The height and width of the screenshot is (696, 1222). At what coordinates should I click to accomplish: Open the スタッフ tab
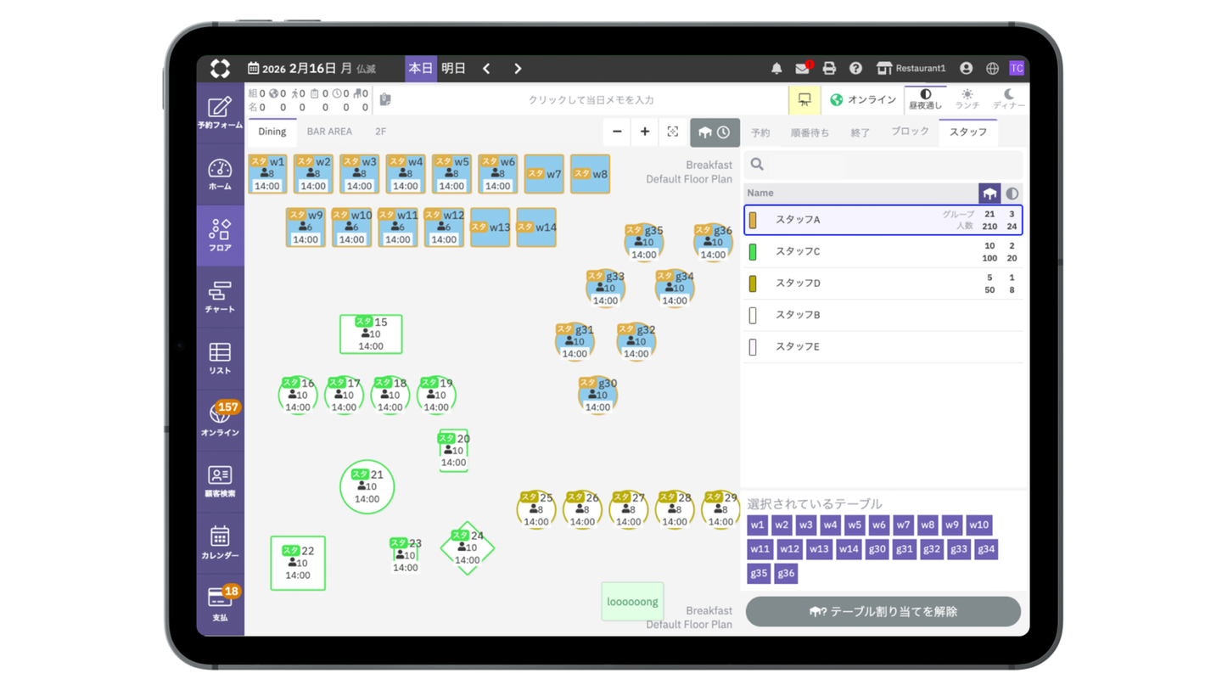click(968, 132)
